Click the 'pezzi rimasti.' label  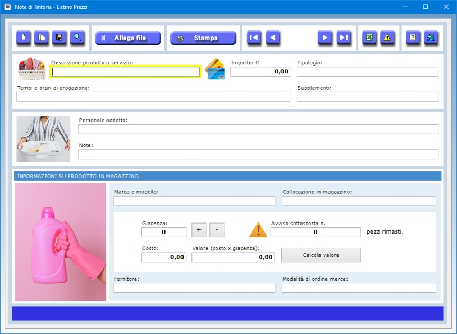pyautogui.click(x=385, y=232)
